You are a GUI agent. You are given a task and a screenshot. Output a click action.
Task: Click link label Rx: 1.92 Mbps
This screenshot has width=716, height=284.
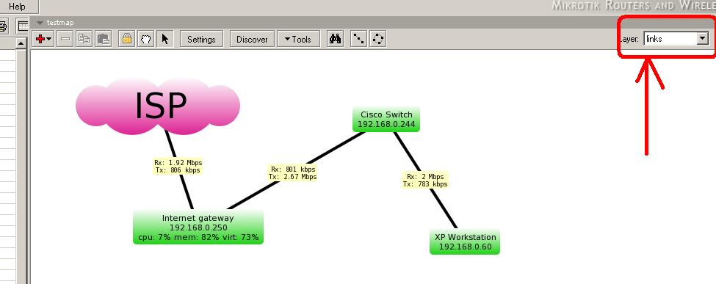coord(178,166)
